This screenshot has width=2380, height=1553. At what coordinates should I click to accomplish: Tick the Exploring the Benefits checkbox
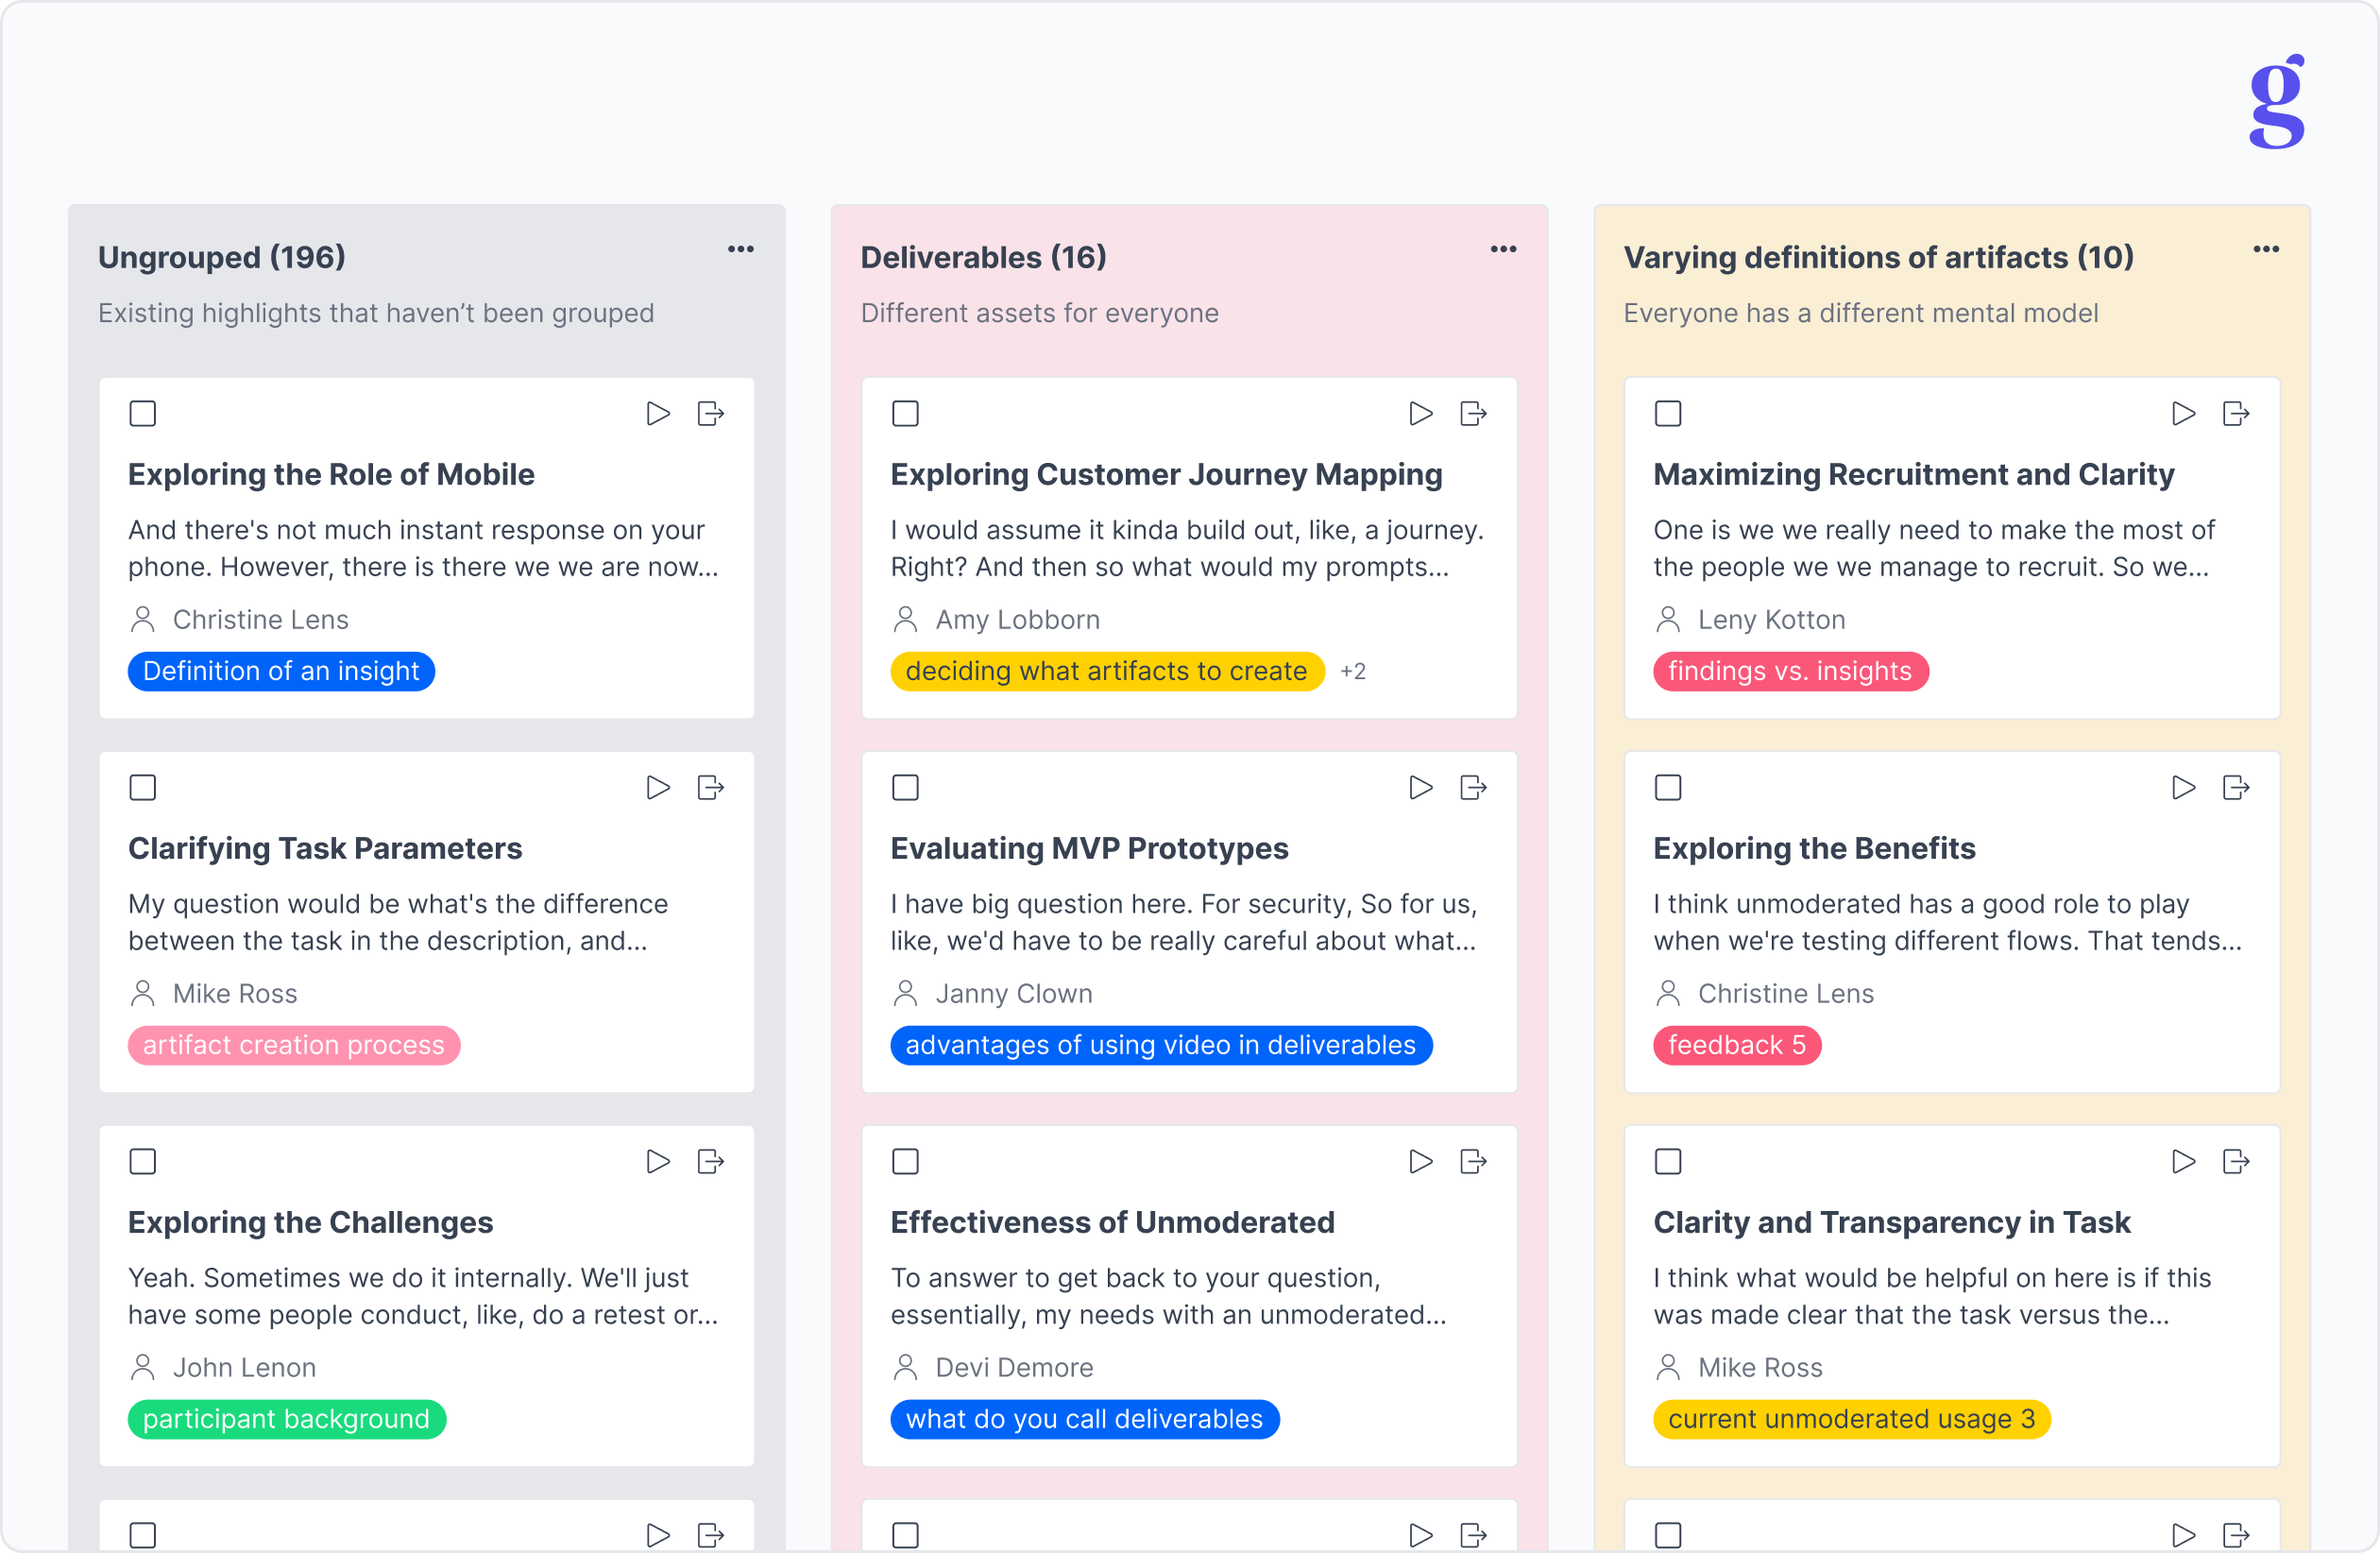1669,788
